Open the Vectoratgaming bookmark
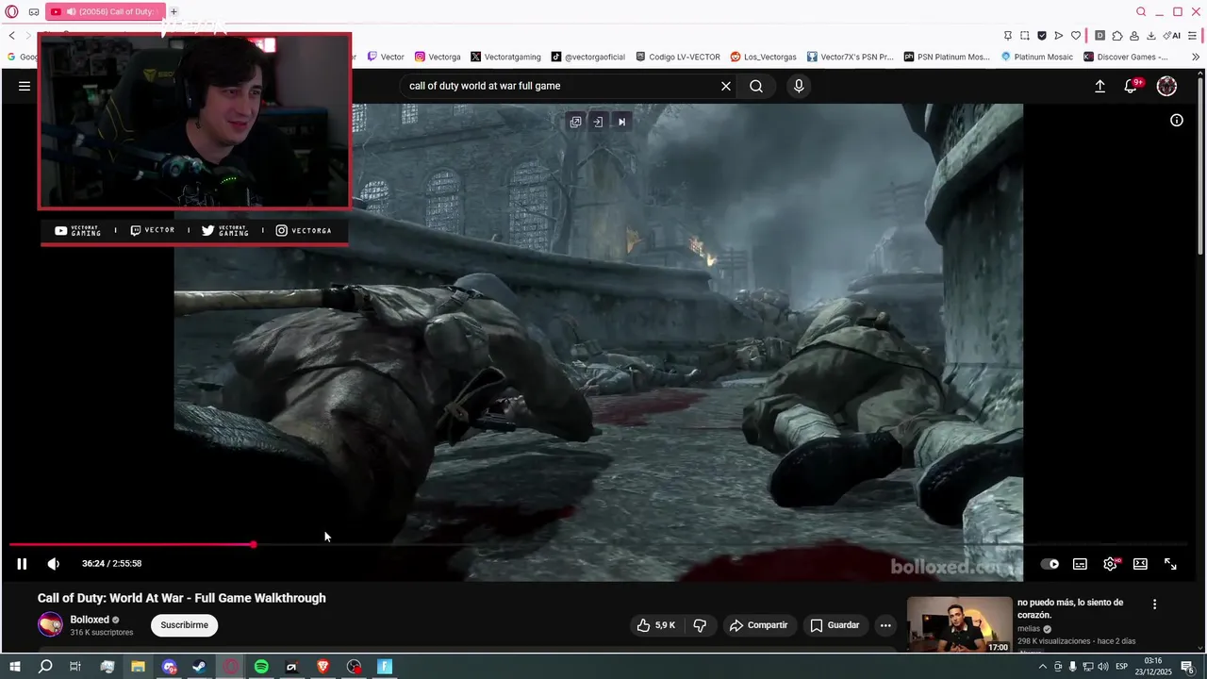The width and height of the screenshot is (1207, 679). click(x=505, y=57)
